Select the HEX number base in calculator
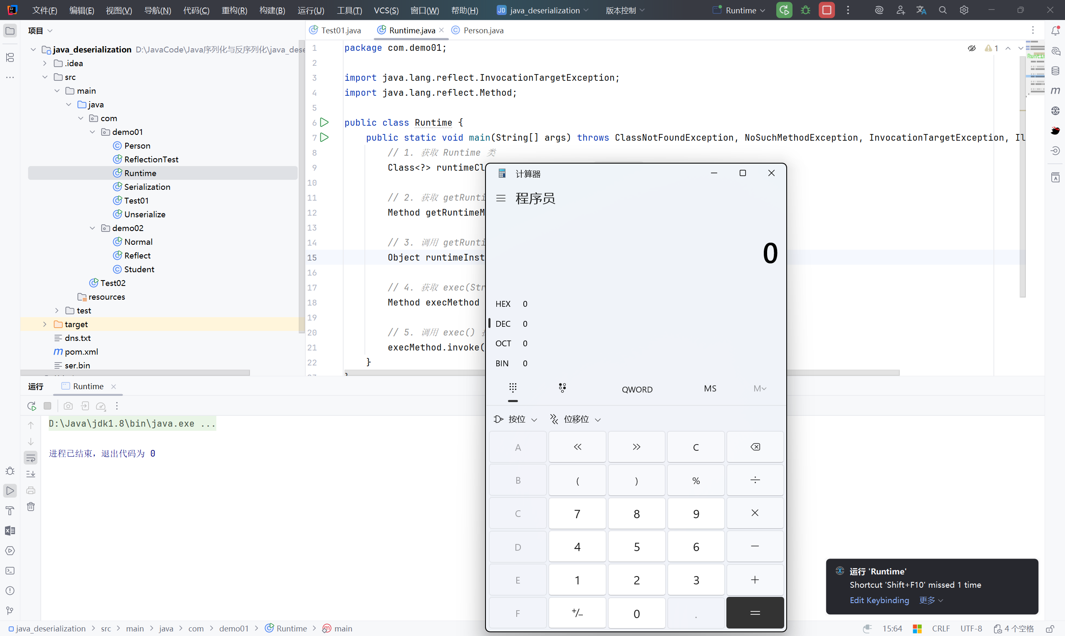 point(503,304)
